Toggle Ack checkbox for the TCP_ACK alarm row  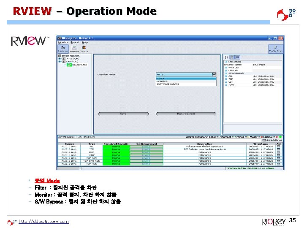click(279, 164)
